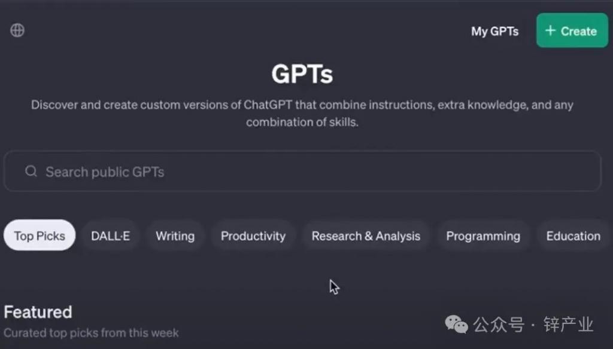613x349 pixels.
Task: Click the WeChat logo watermark
Action: (x=456, y=324)
